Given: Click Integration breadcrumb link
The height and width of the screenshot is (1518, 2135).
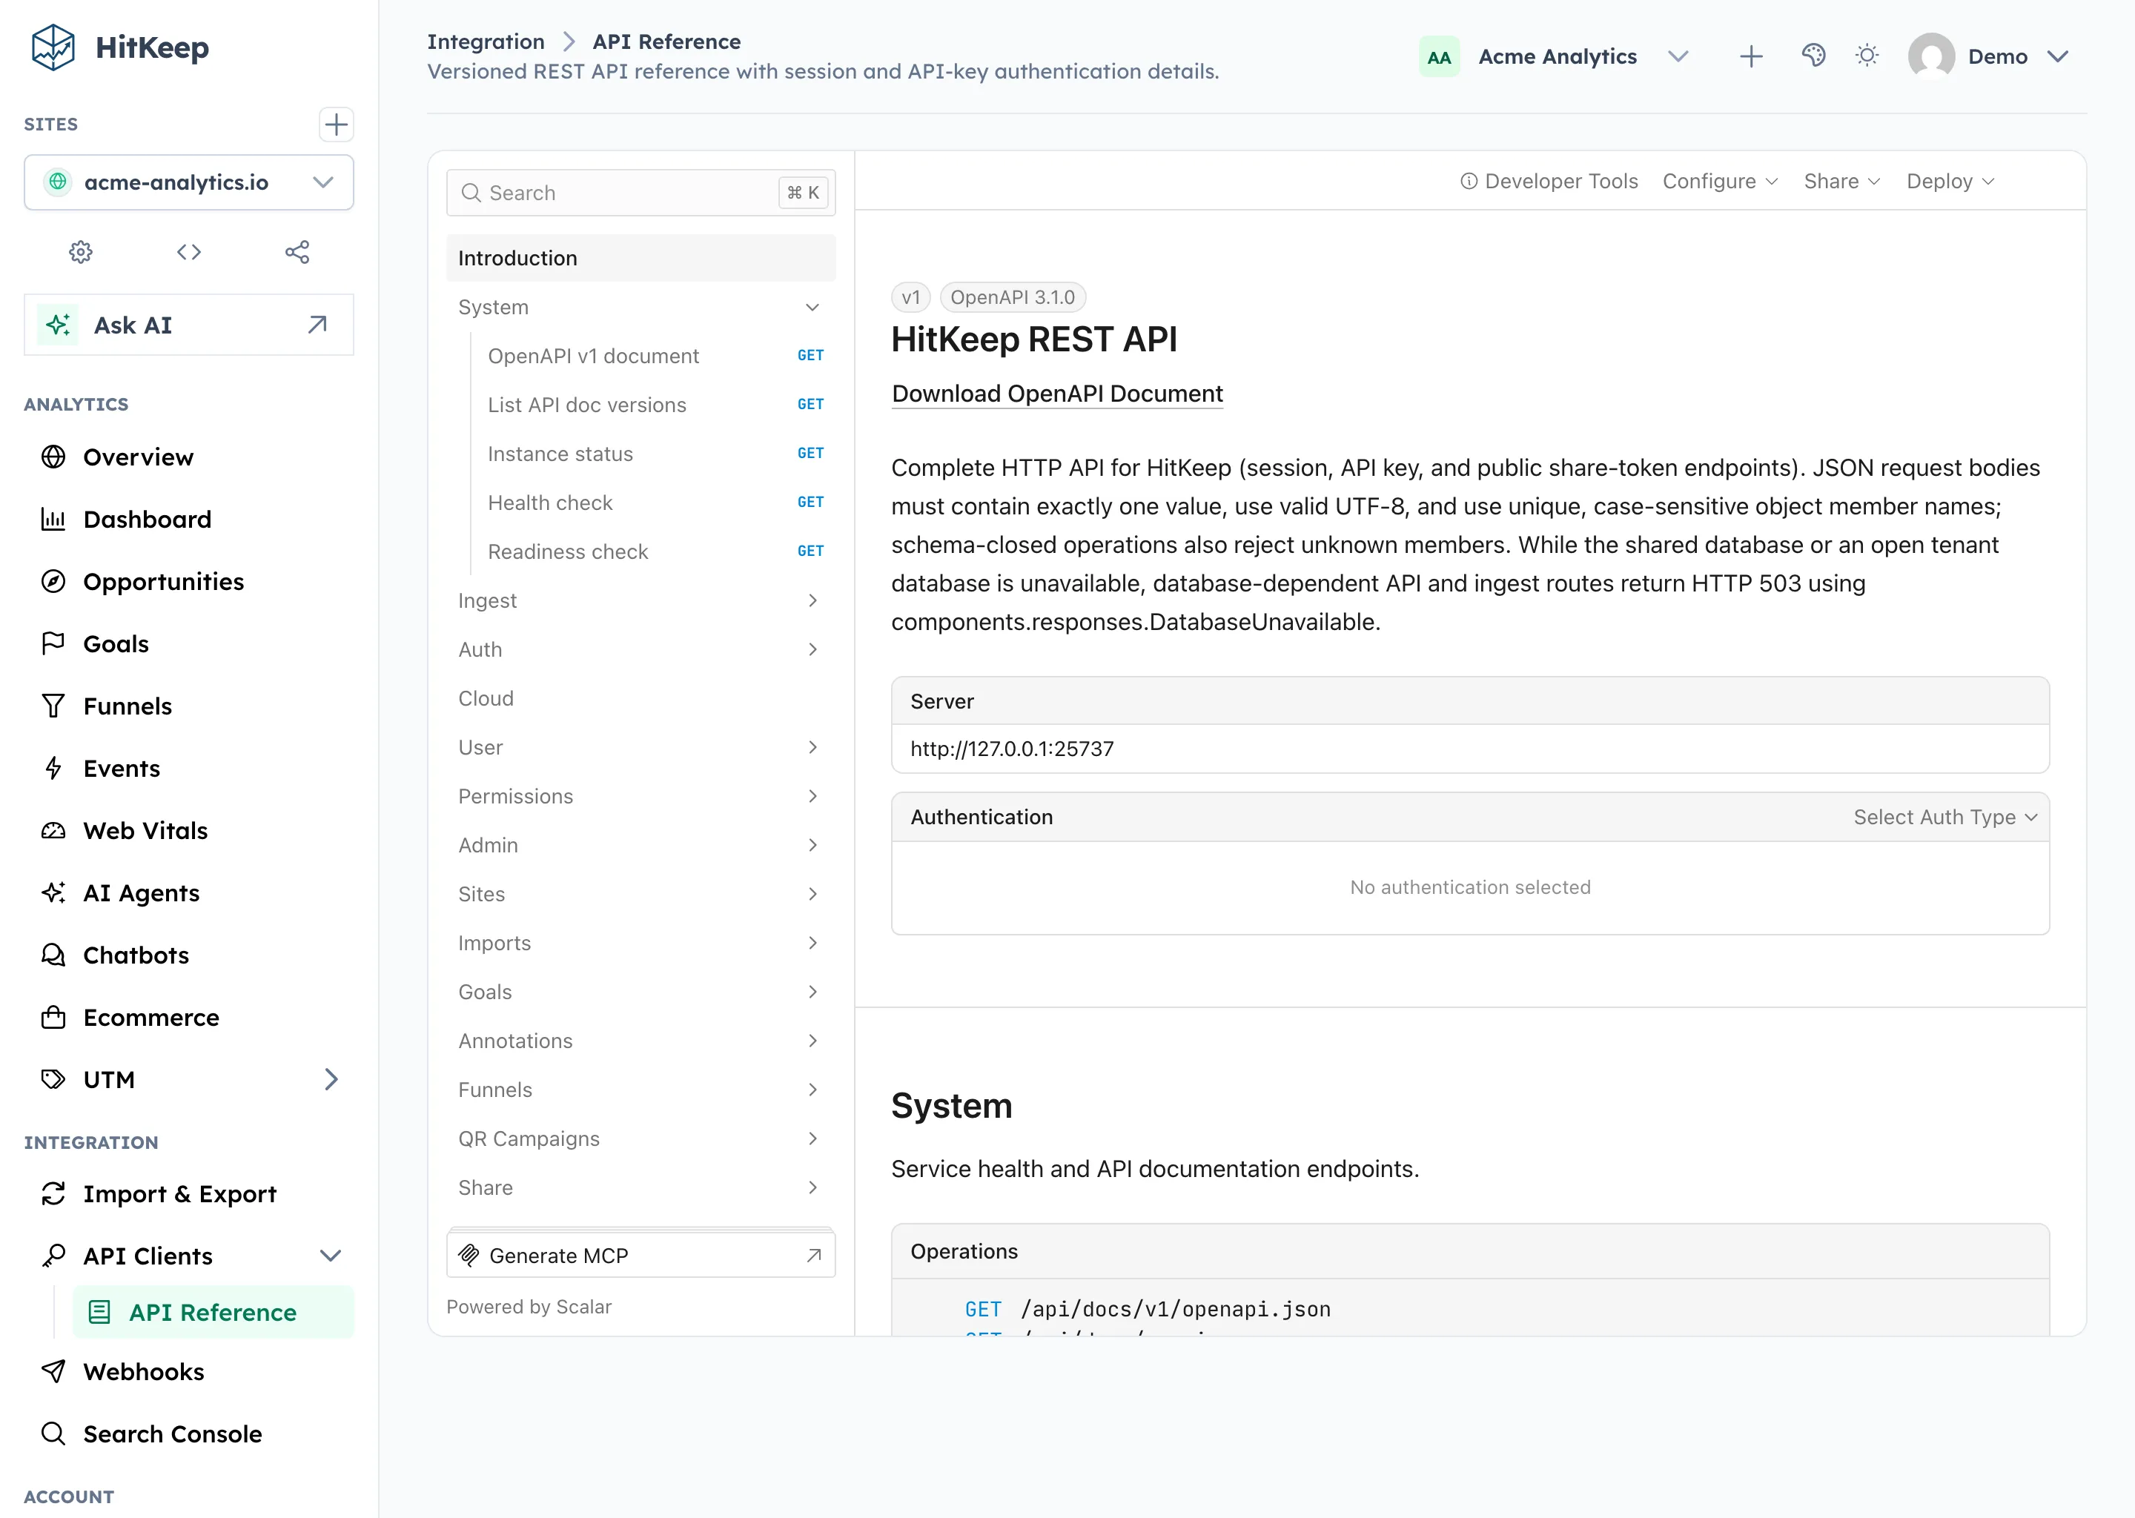Looking at the screenshot, I should tap(486, 41).
